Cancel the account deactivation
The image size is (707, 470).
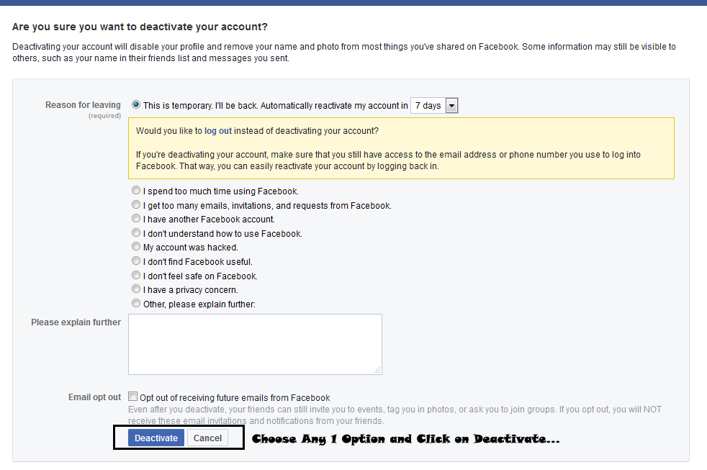207,438
